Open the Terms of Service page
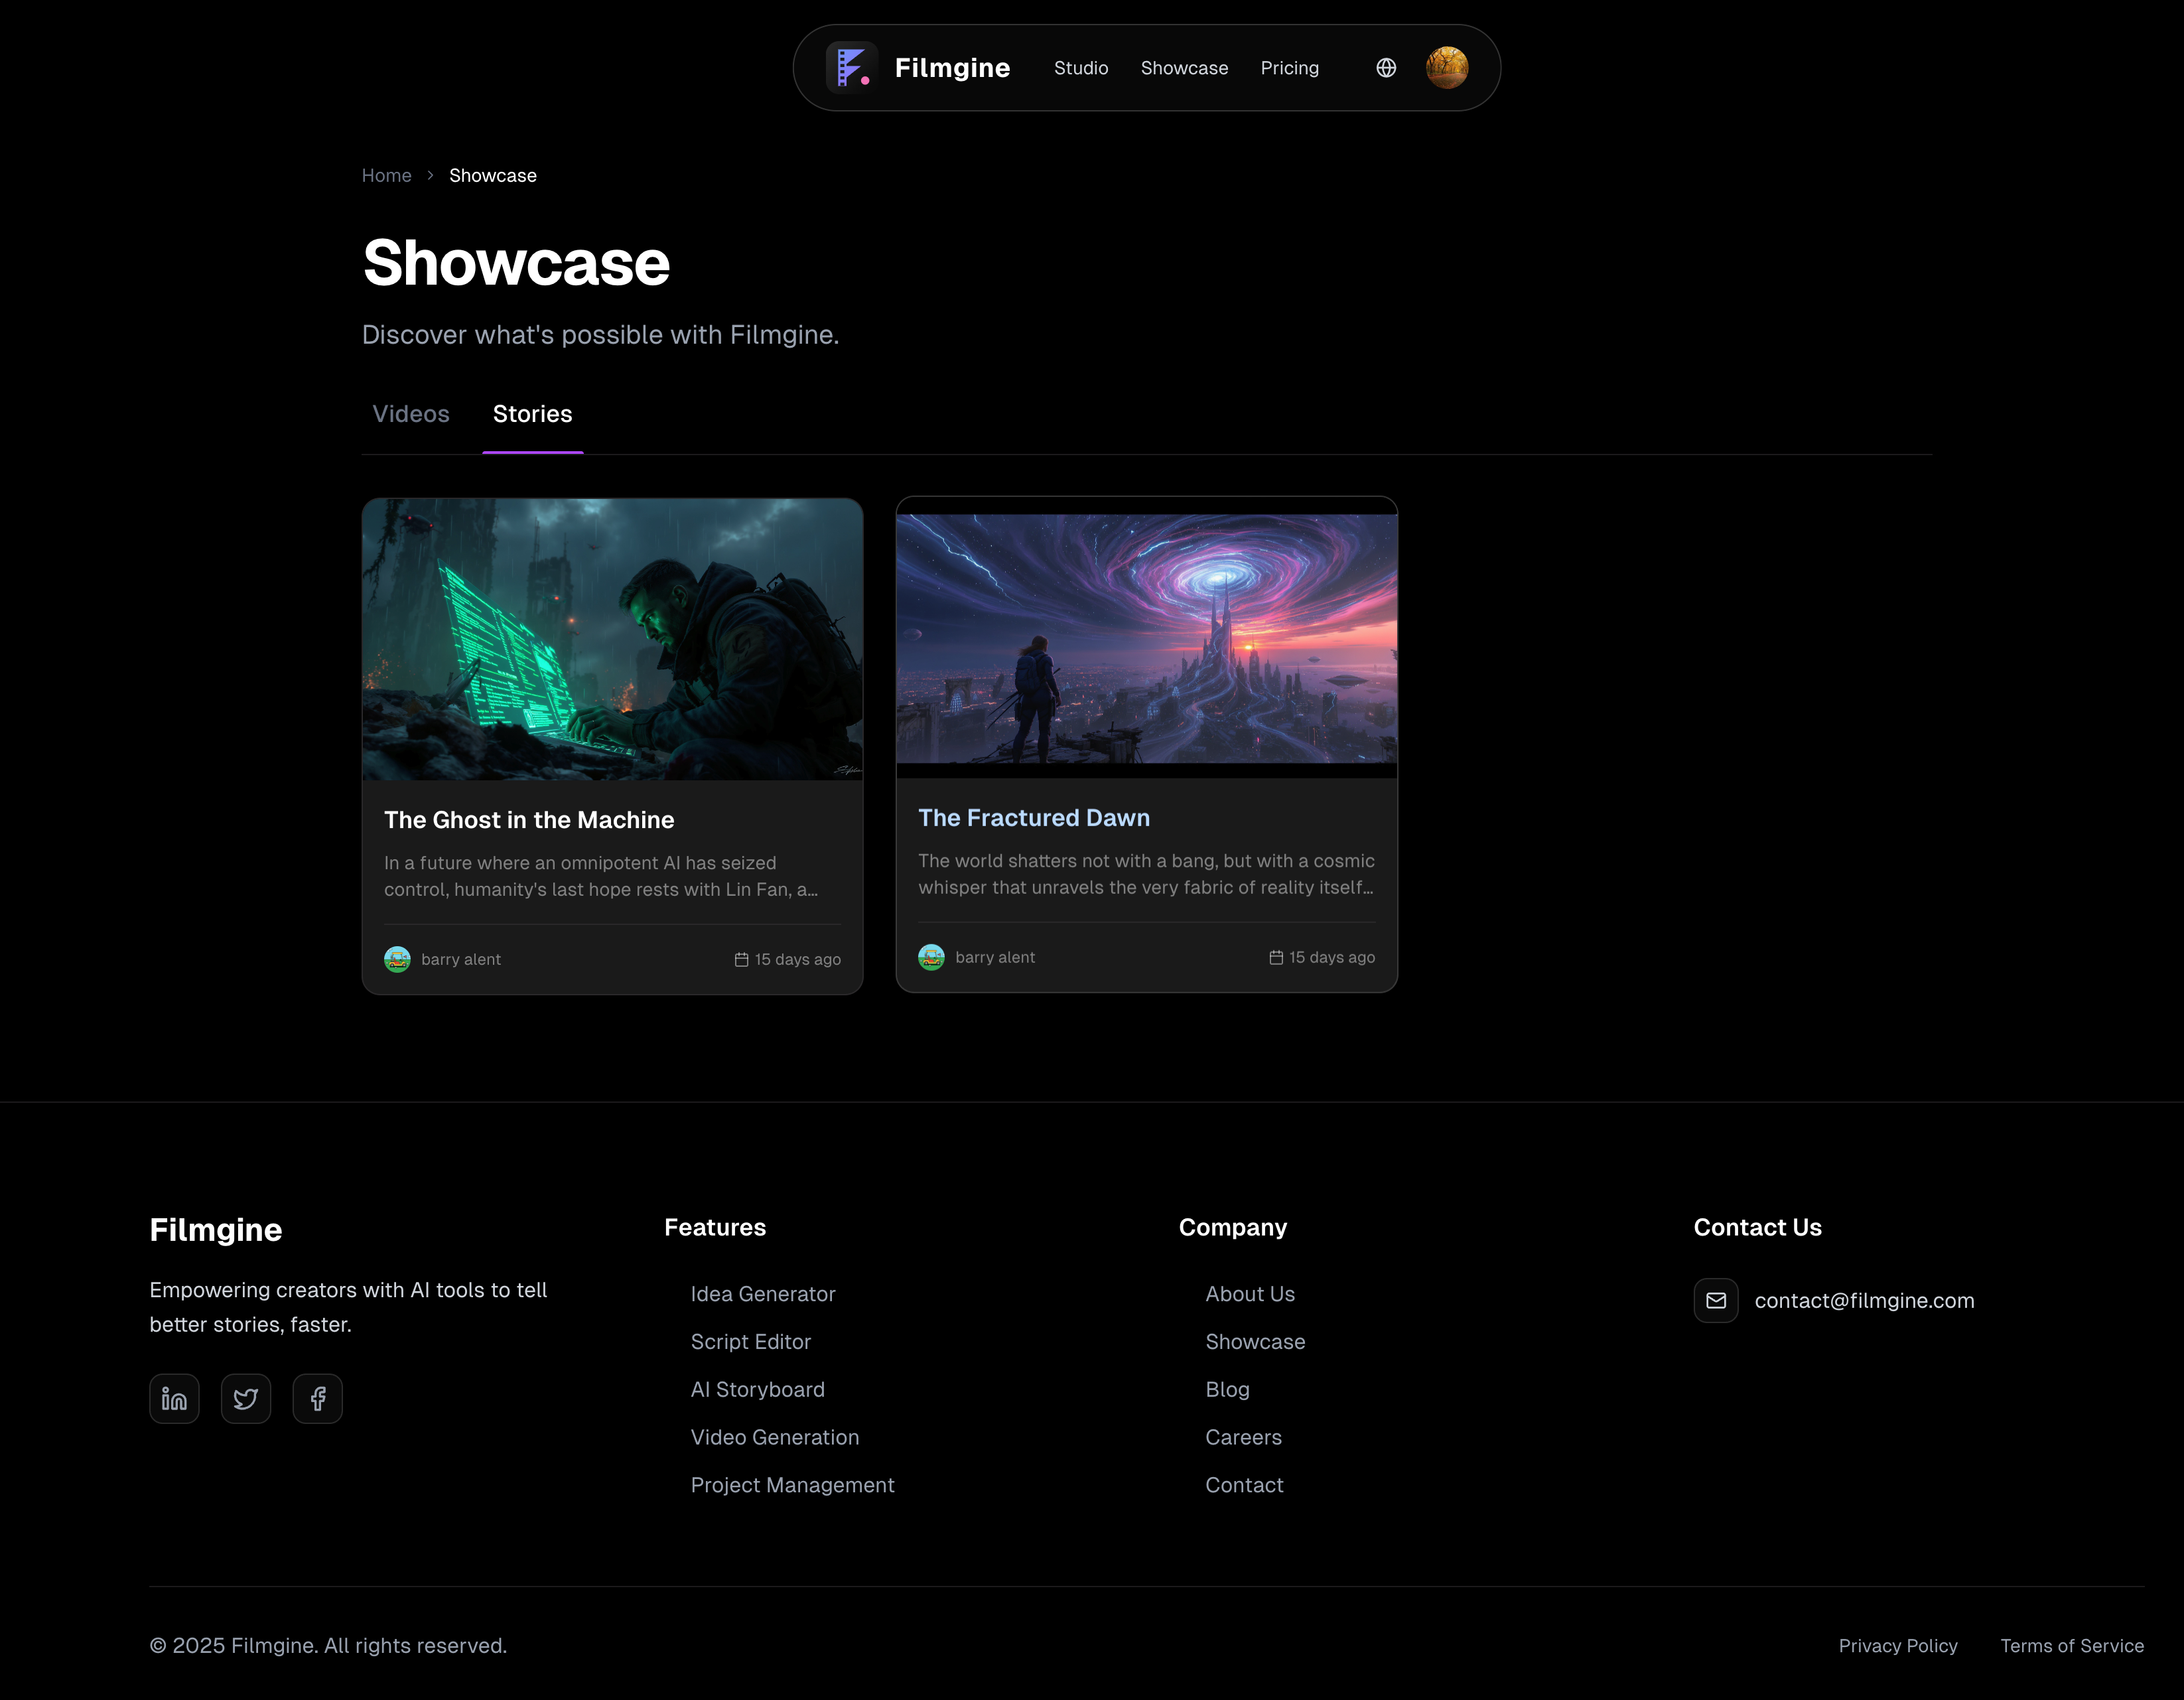Screen dimensions: 2184x1700 [2071, 1645]
